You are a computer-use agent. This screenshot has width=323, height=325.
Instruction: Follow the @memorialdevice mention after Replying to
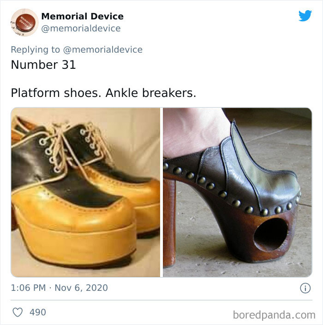(x=103, y=50)
